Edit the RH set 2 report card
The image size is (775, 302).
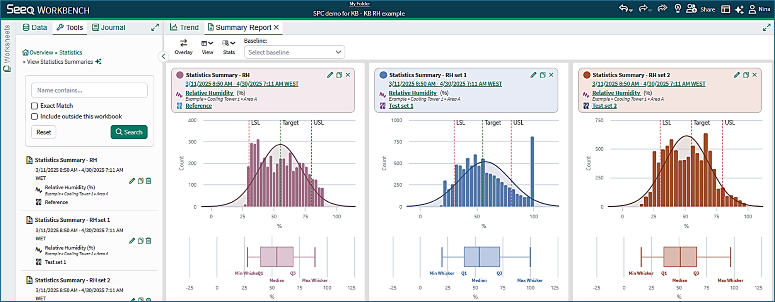pos(737,75)
